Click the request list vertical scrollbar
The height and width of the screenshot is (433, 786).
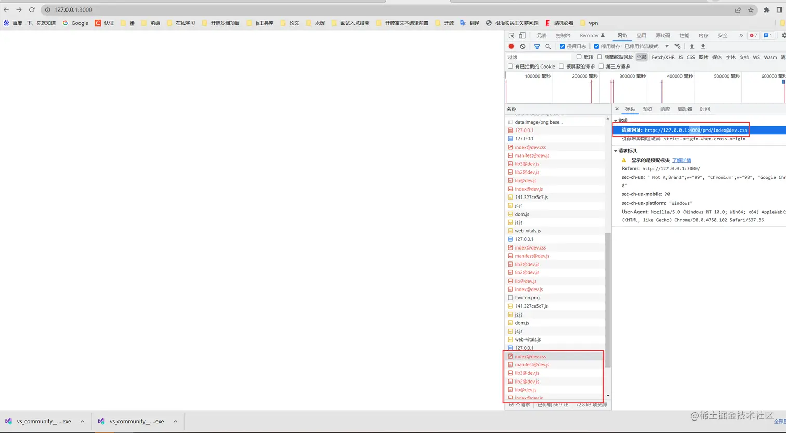pos(608,300)
